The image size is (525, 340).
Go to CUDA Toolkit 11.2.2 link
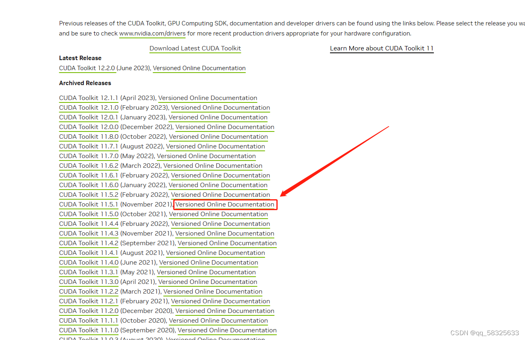pyautogui.click(x=89, y=292)
